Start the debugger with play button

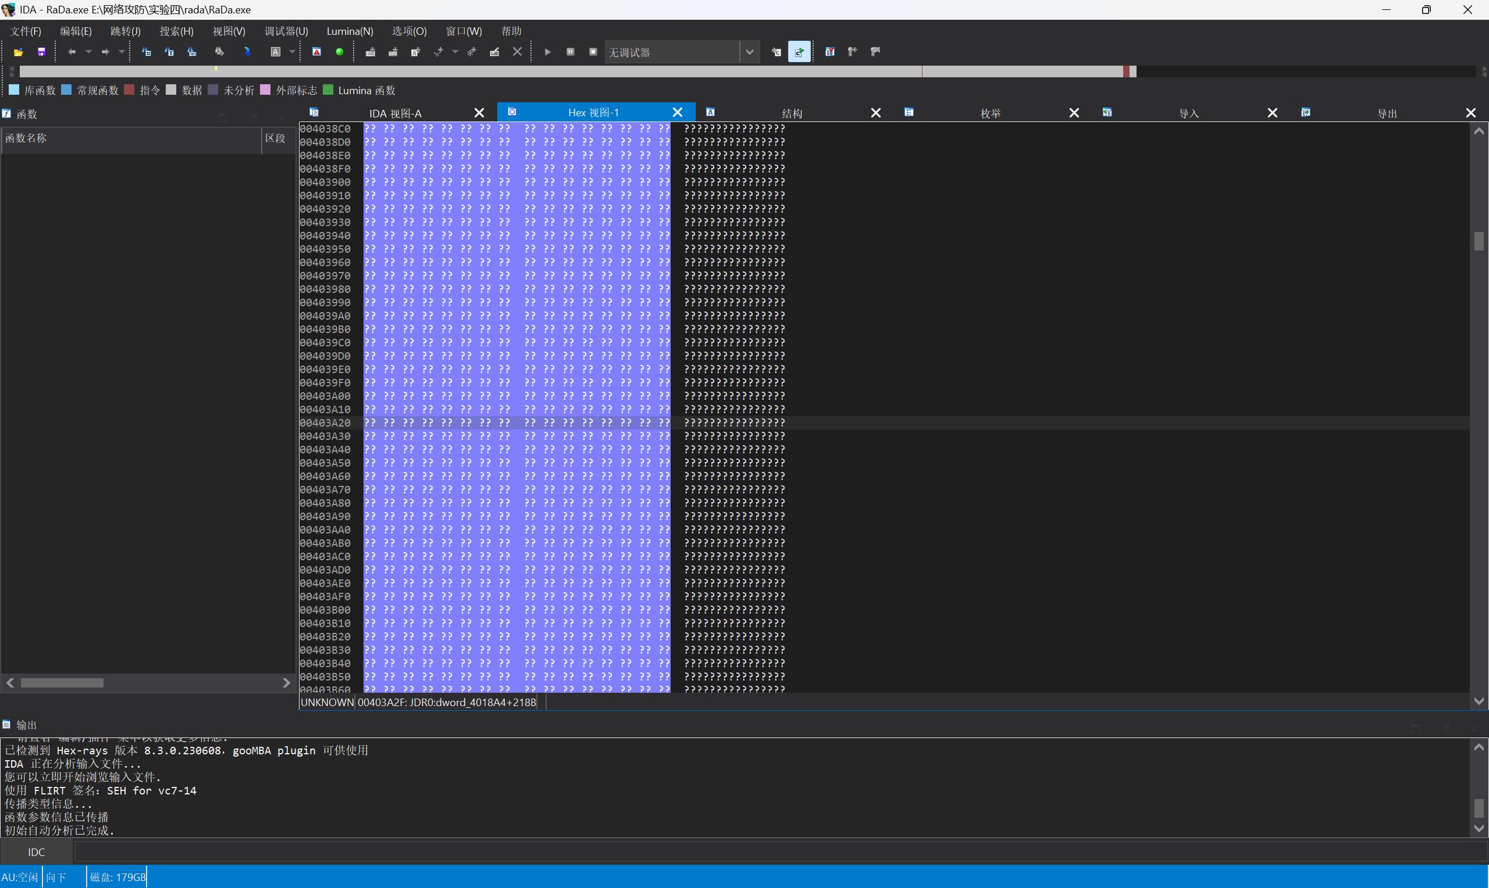point(547,52)
